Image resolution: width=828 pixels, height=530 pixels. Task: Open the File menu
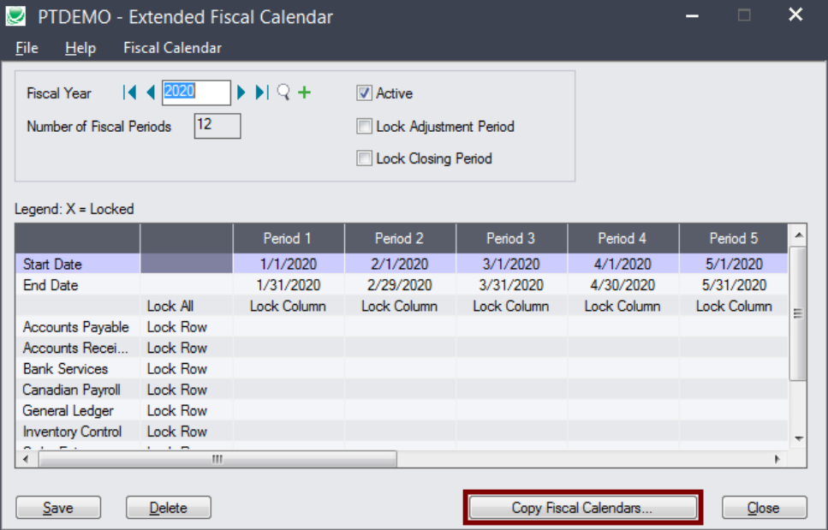[x=27, y=48]
